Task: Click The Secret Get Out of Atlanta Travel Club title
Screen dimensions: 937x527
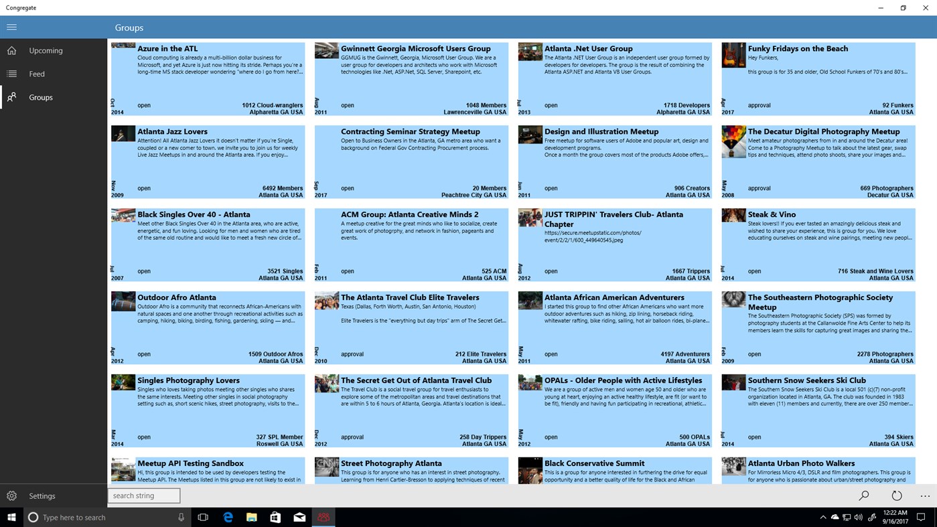Action: (416, 380)
